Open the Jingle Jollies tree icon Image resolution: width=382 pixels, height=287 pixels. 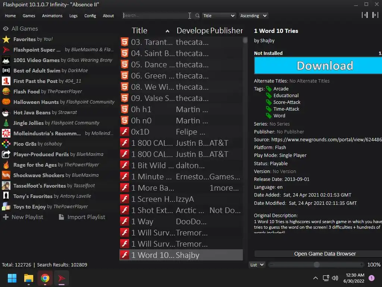pyautogui.click(x=6, y=123)
